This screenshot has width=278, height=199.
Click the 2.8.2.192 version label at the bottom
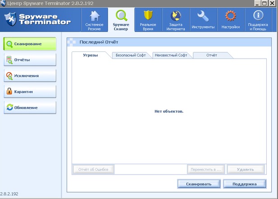pos(9,194)
